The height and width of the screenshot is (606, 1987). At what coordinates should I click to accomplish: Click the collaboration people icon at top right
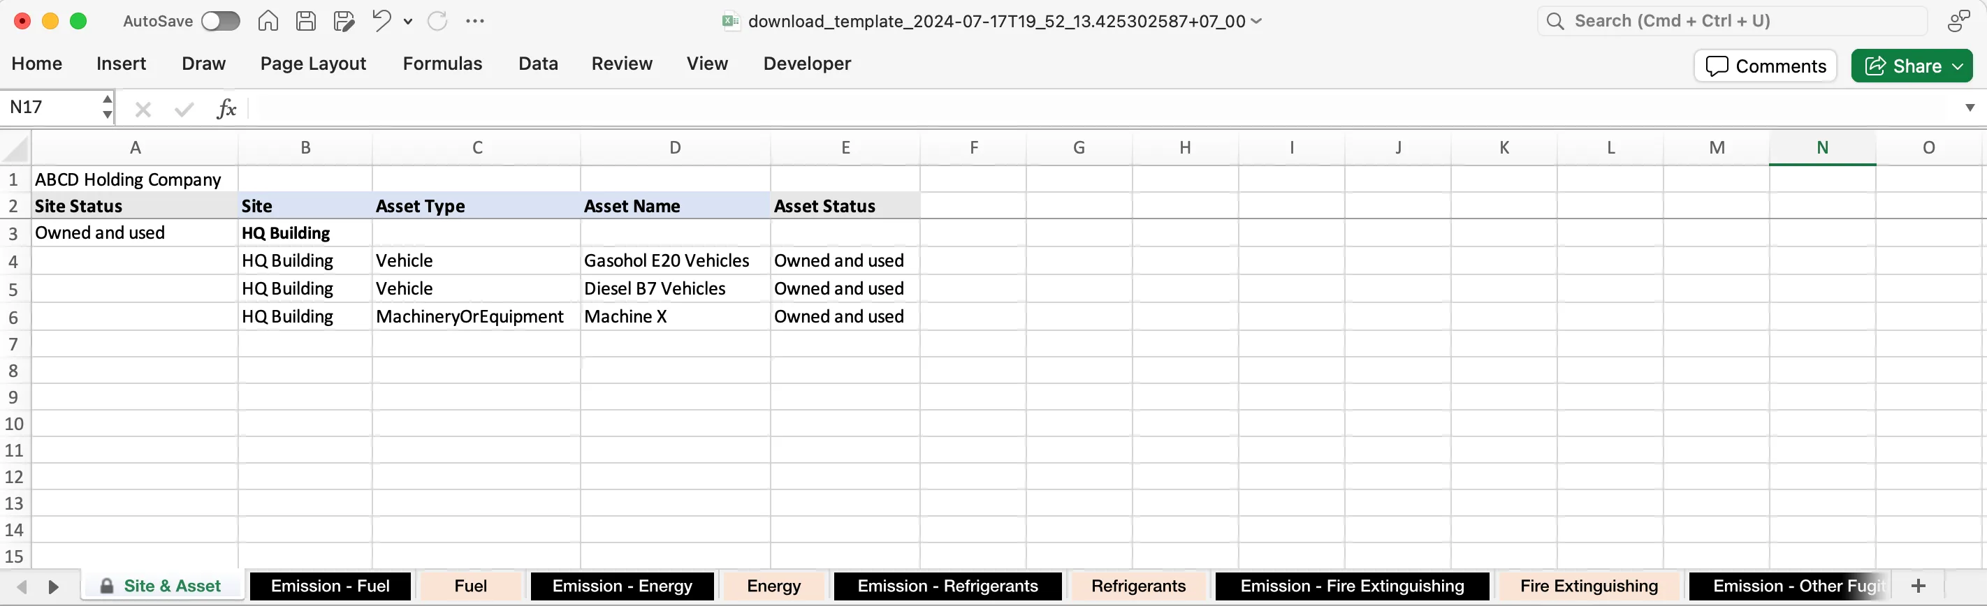pos(1958,21)
